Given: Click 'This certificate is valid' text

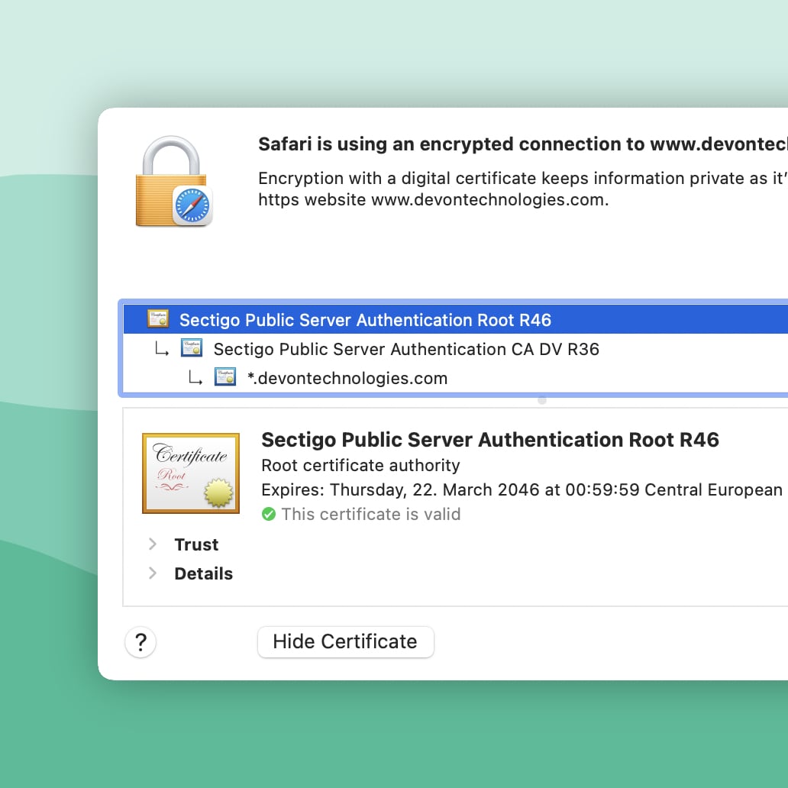Looking at the screenshot, I should [x=371, y=514].
